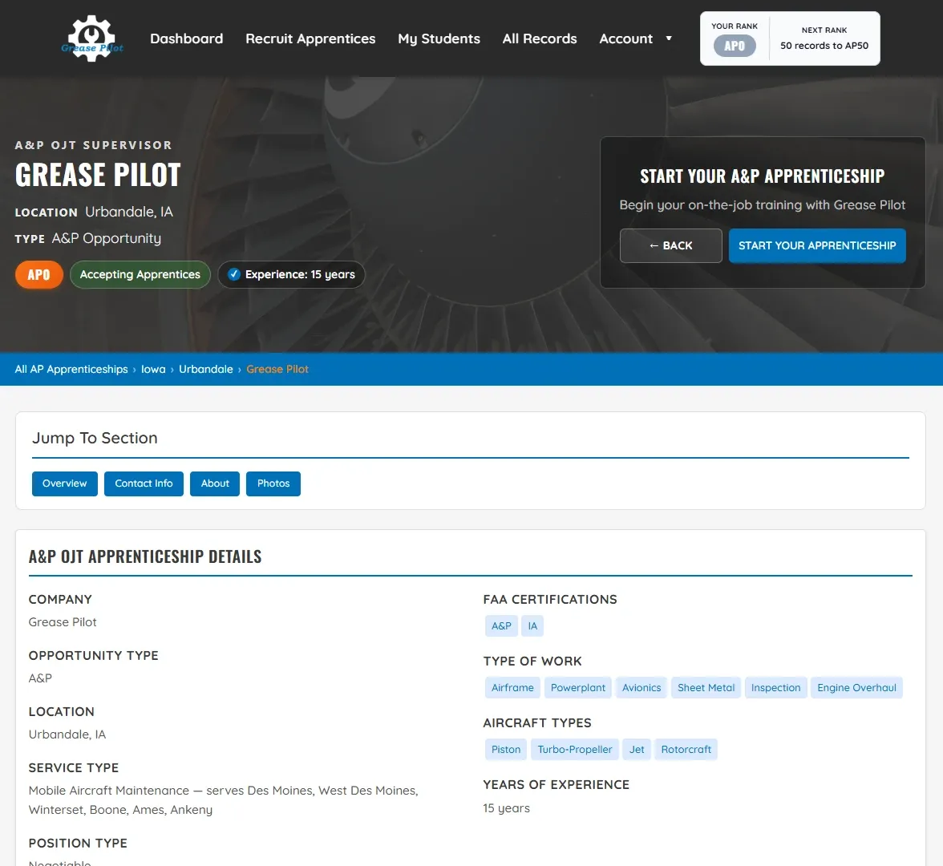943x866 pixels.
Task: Jump to Contact Info section
Action: [x=144, y=484]
